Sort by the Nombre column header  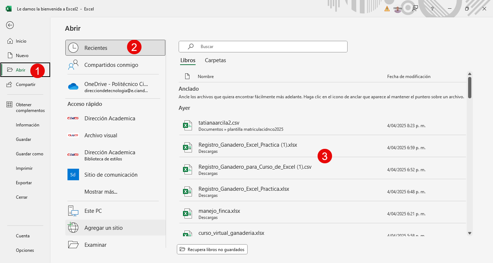[206, 77]
